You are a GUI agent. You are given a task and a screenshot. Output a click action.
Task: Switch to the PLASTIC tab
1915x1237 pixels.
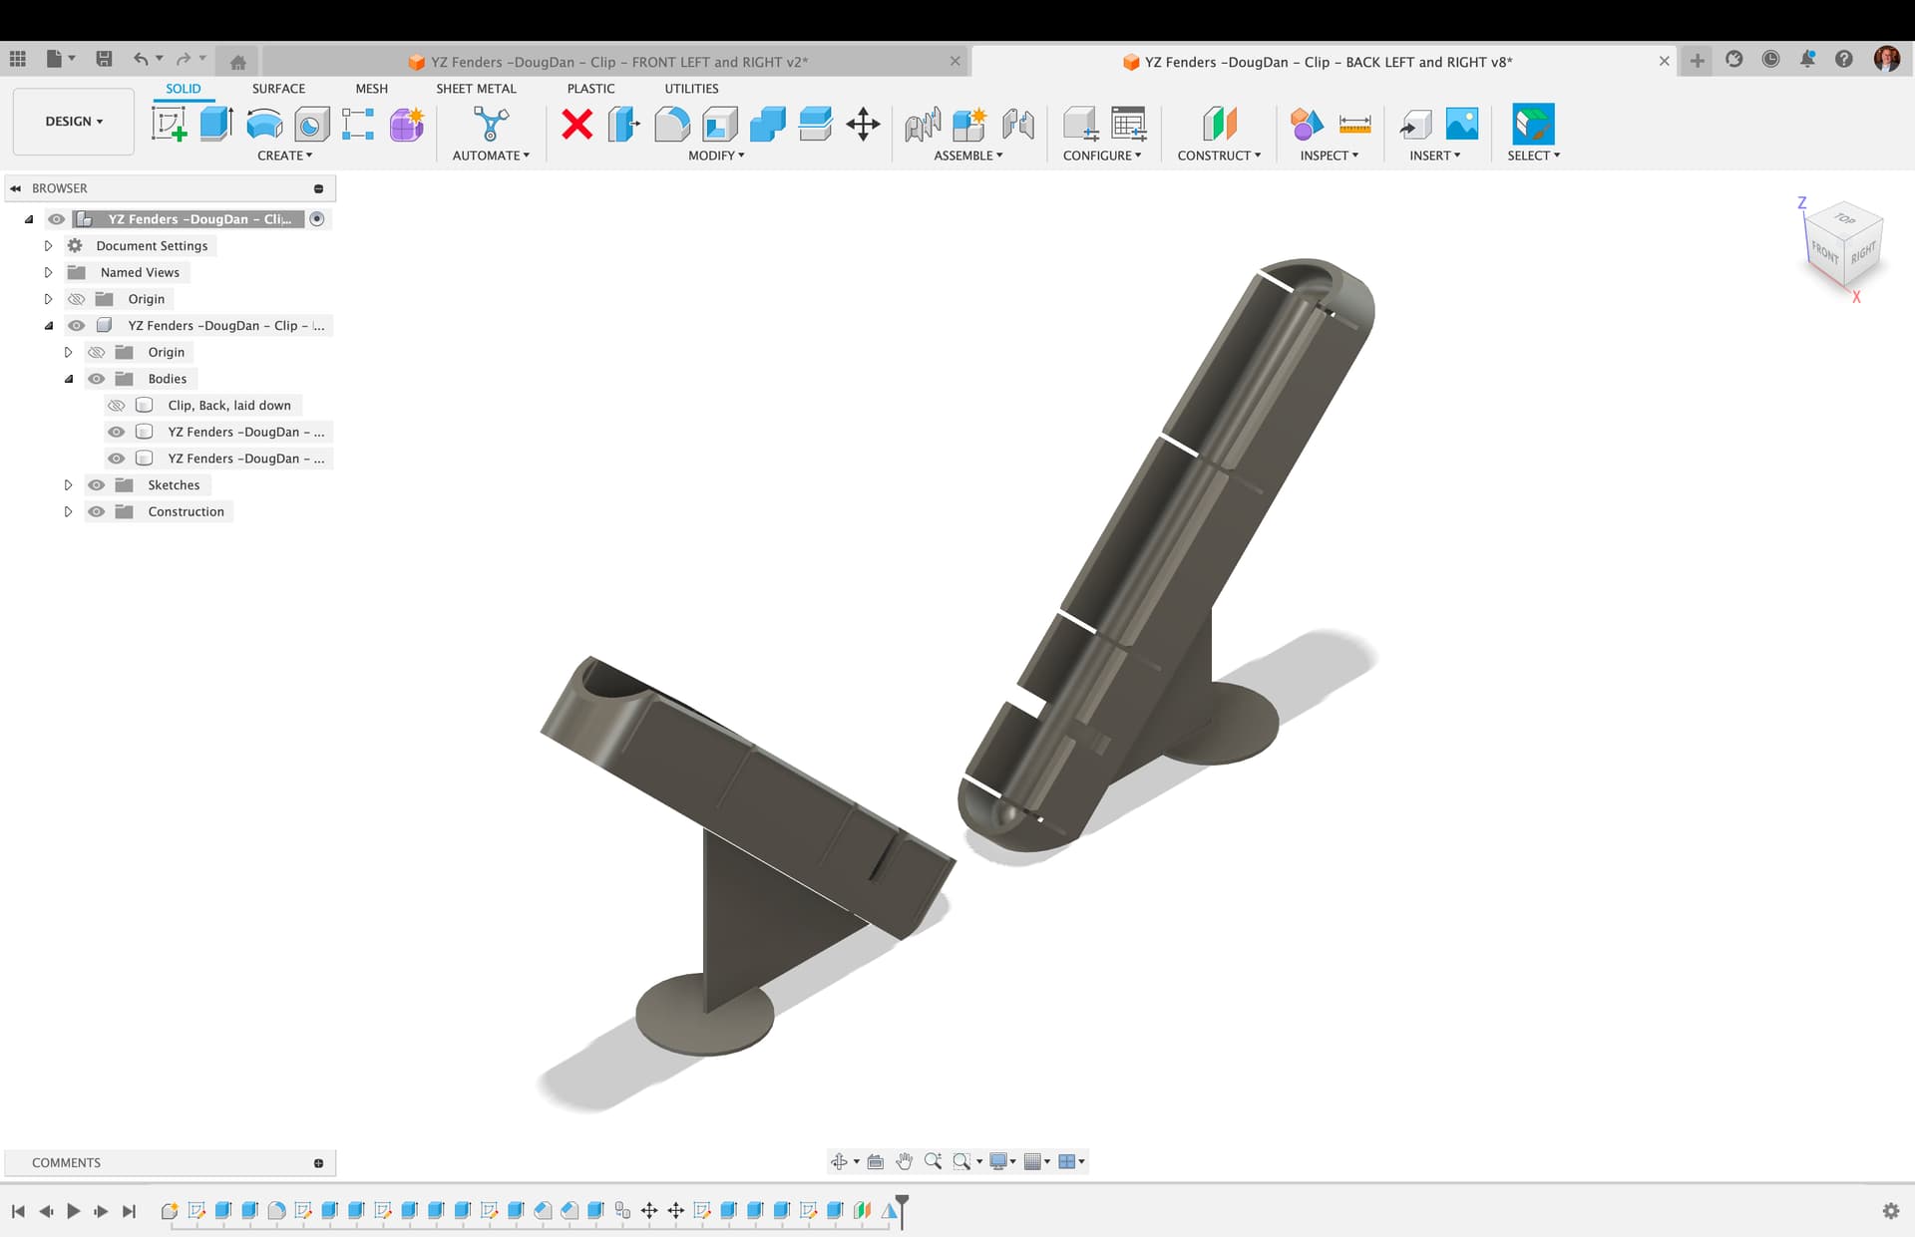pos(590,89)
